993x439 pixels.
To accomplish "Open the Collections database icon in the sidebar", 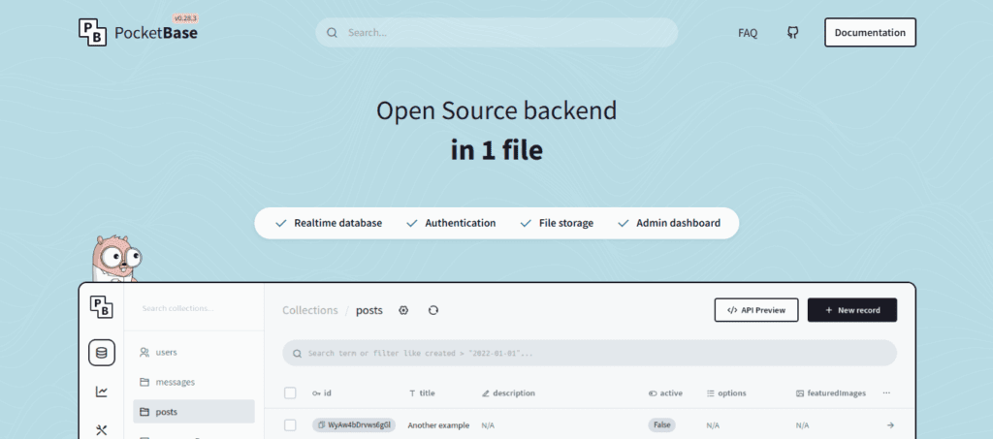I will 101,353.
